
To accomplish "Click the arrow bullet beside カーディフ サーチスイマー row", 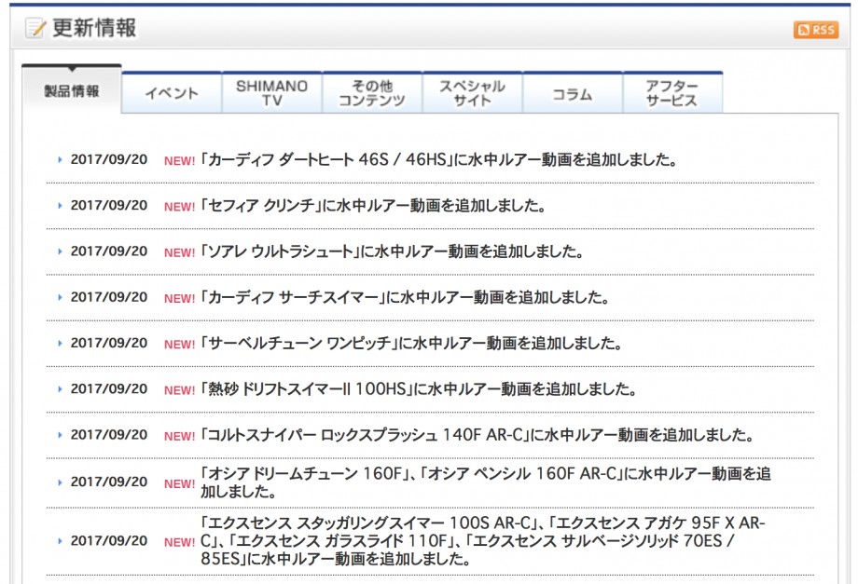I will [60, 297].
